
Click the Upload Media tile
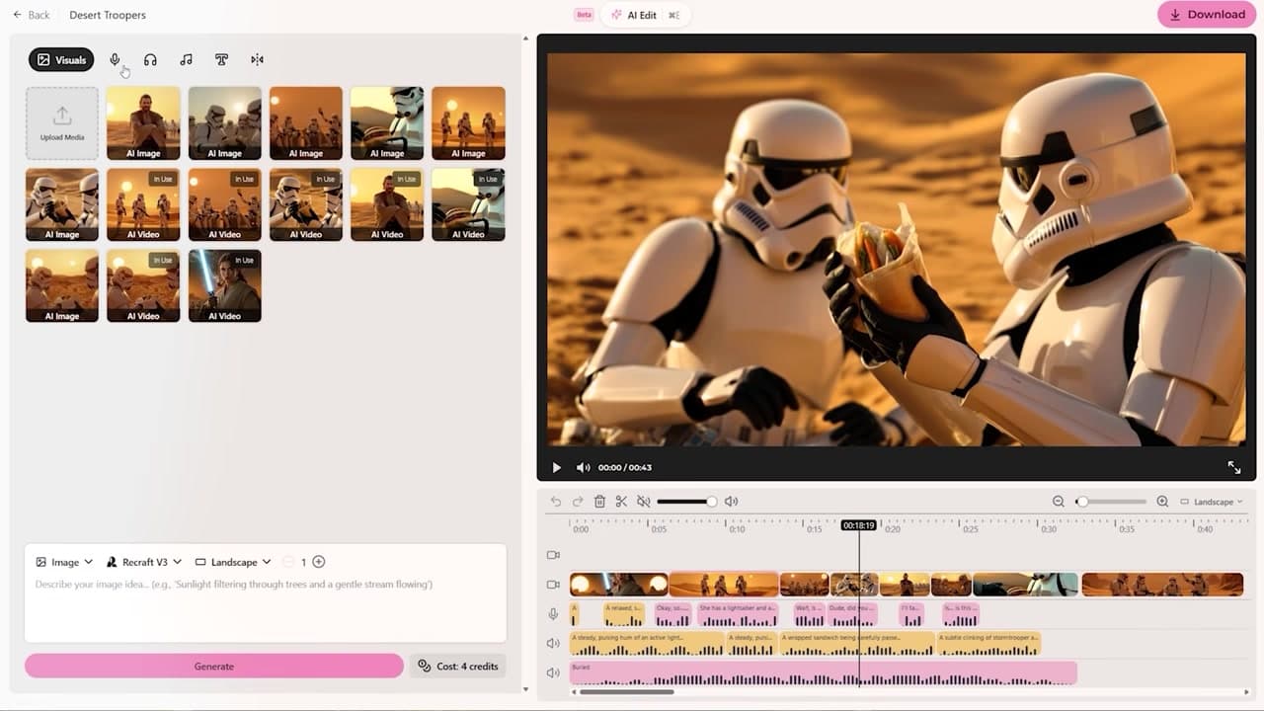[x=62, y=123]
